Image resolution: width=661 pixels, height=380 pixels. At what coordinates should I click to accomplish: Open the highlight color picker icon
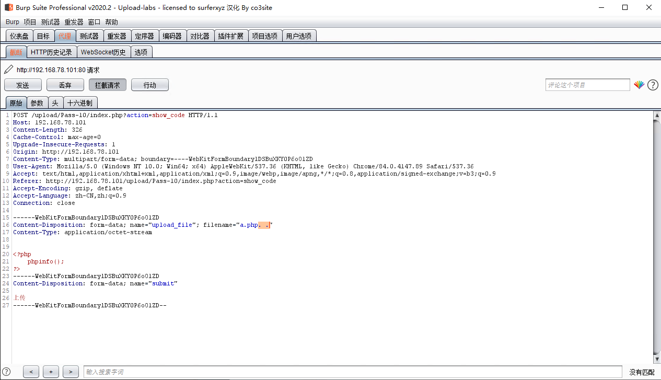[x=639, y=85]
